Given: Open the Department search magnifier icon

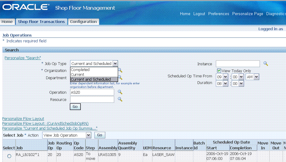Looking at the screenshot, I should 120,78.
